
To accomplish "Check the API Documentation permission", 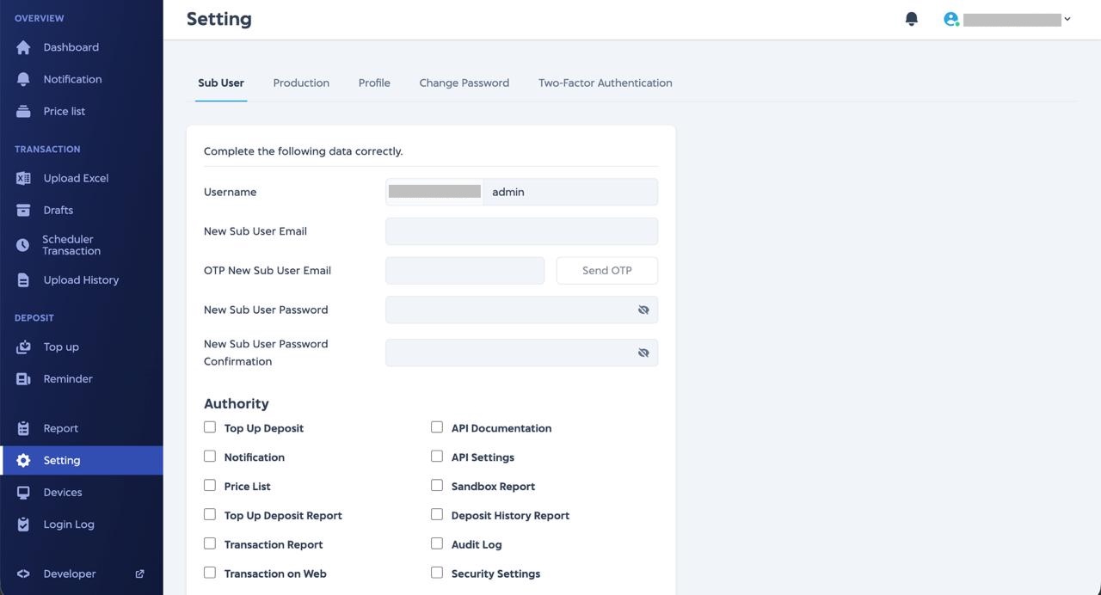I will pyautogui.click(x=436, y=426).
